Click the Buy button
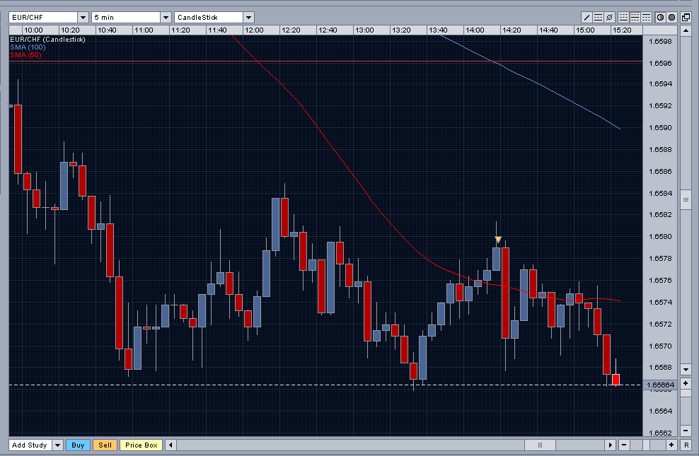The image size is (699, 456). 78,445
